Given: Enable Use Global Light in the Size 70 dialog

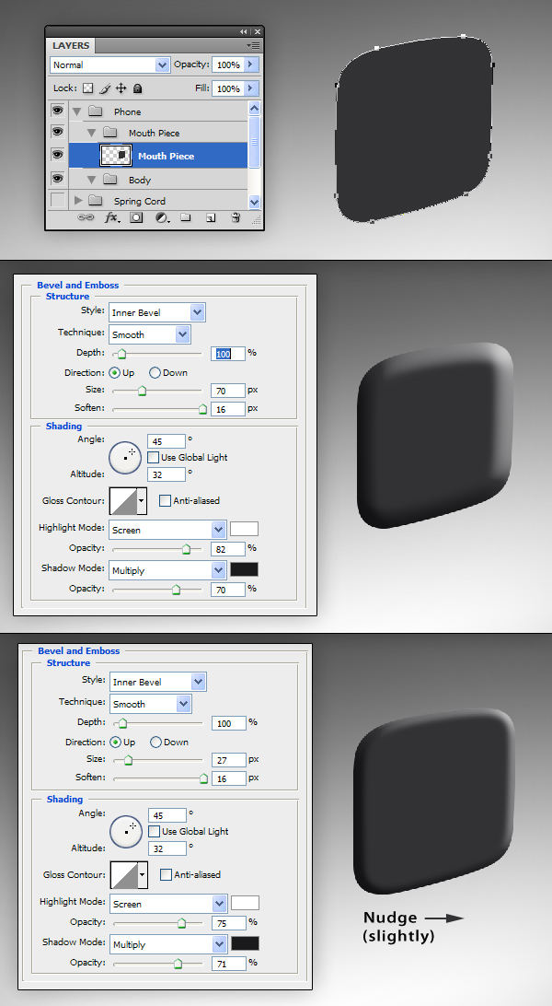Looking at the screenshot, I should pyautogui.click(x=153, y=458).
